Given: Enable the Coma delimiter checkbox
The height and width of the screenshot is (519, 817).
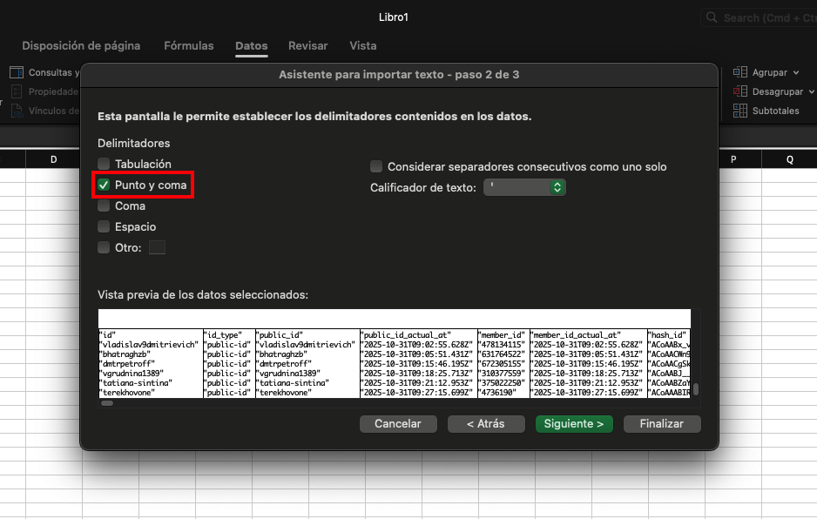Looking at the screenshot, I should pyautogui.click(x=105, y=206).
